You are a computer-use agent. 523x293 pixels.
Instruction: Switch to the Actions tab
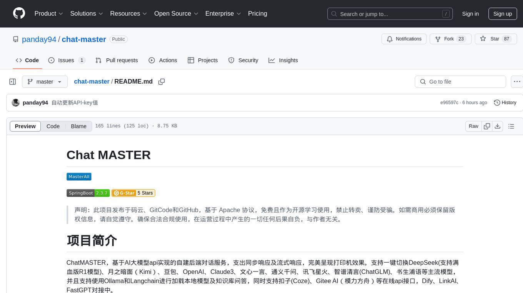163,60
